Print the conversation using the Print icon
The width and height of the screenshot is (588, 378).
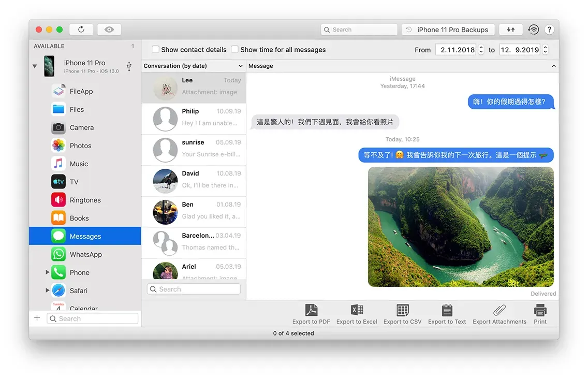(540, 313)
